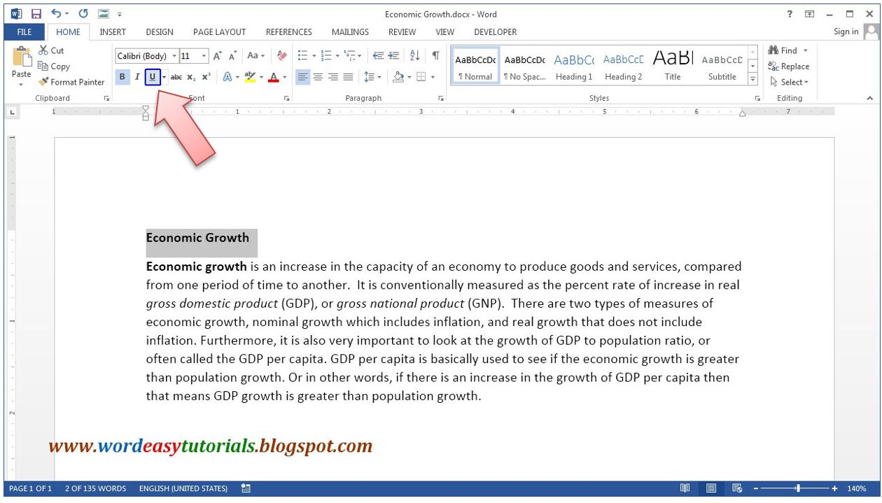Open the DEVELOPER ribbon tab
This screenshot has width=882, height=503.
[496, 31]
